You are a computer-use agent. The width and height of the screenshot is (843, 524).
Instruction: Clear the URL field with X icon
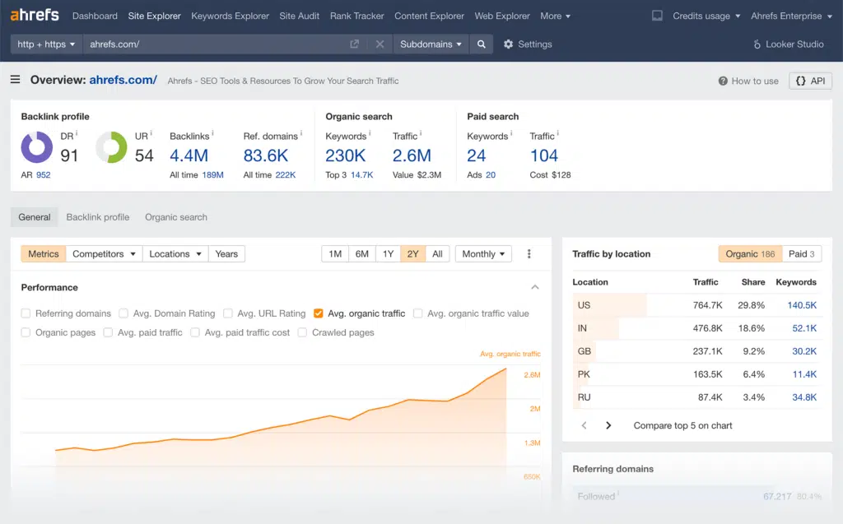pos(380,44)
